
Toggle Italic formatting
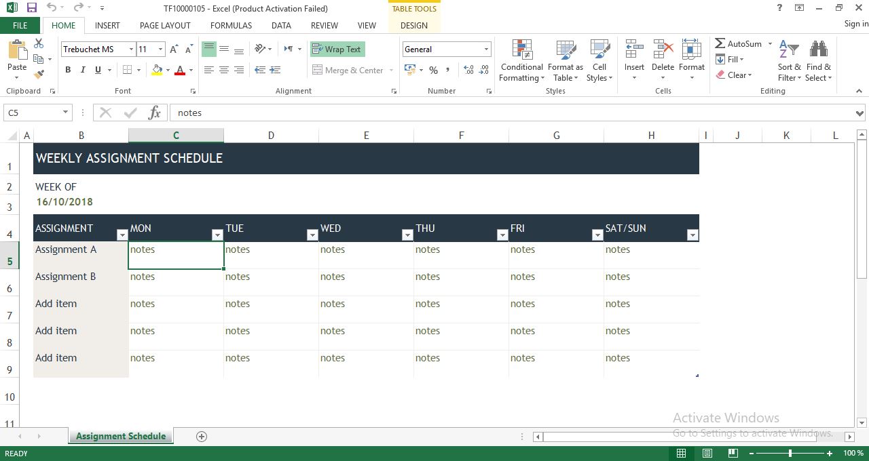coord(83,70)
